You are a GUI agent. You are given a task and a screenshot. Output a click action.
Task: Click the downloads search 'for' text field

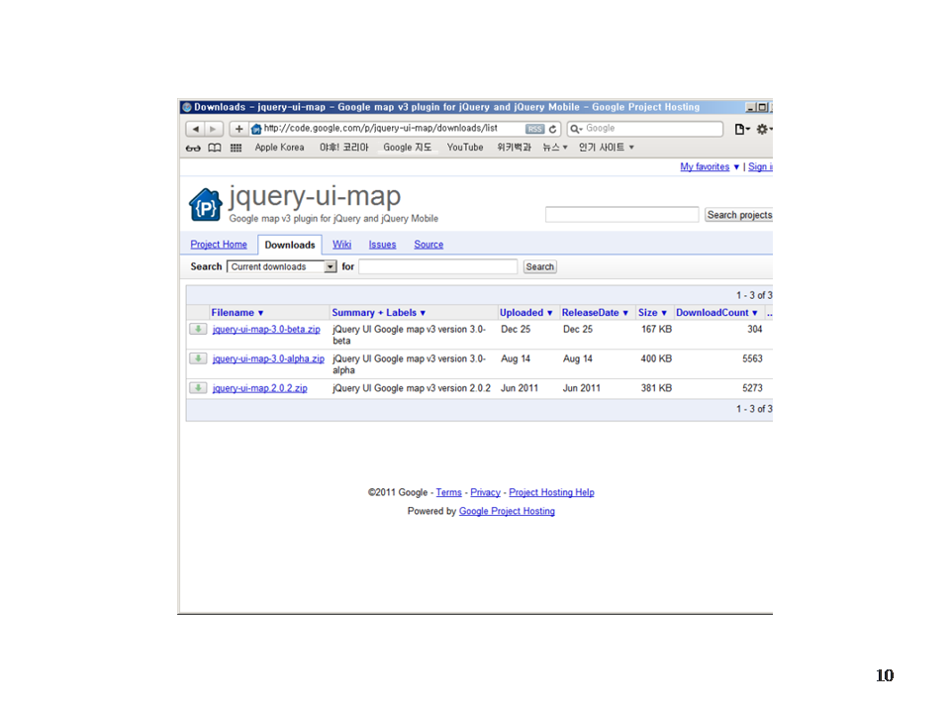tap(437, 266)
